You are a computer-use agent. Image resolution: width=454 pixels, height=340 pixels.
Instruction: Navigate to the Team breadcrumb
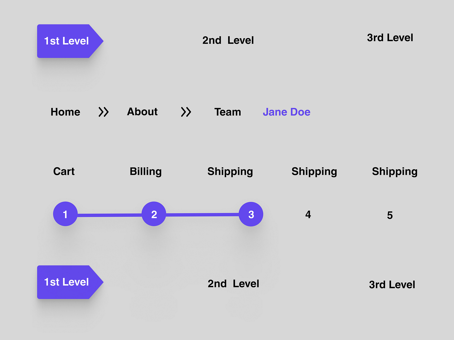click(228, 112)
